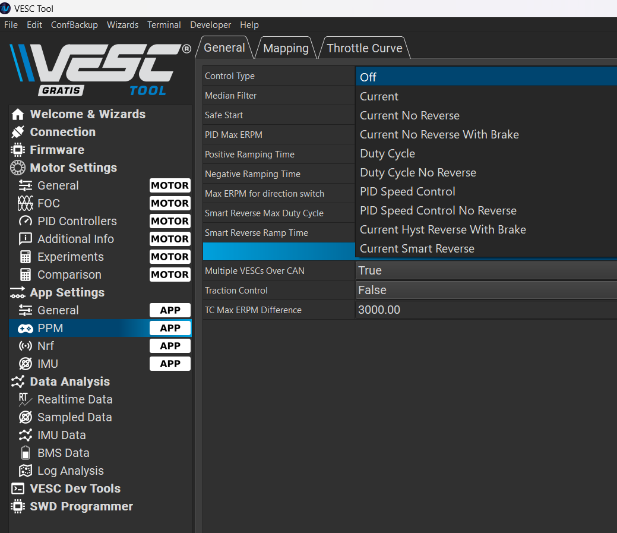
Task: Open the Wizards menu
Action: point(122,25)
